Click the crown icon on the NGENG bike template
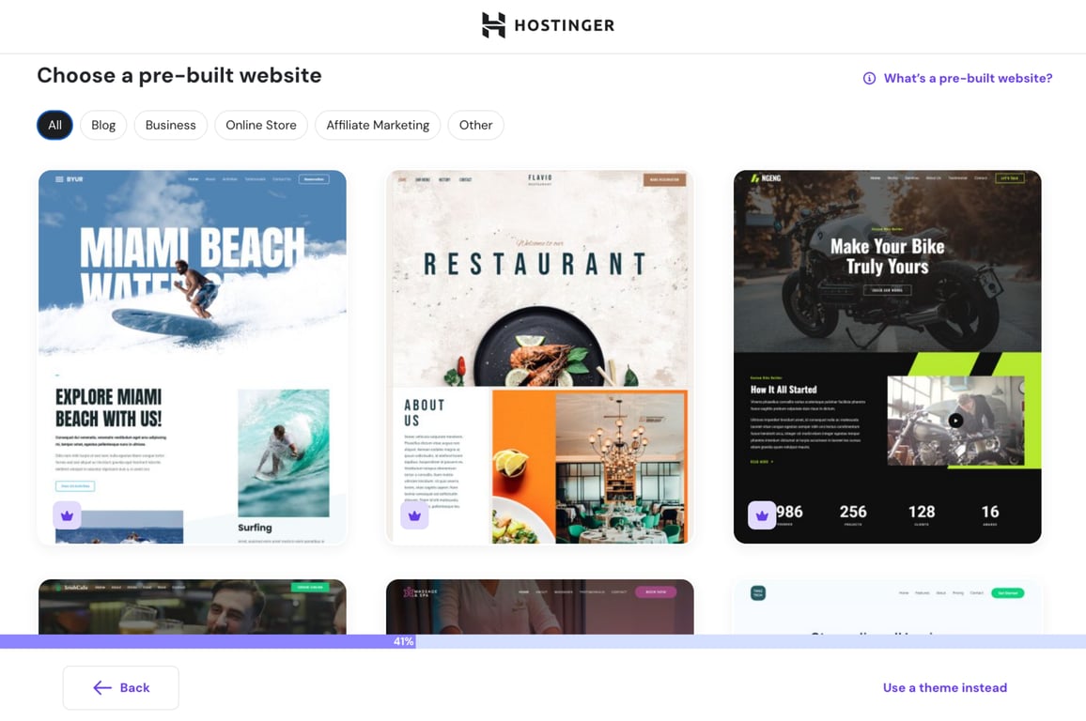The height and width of the screenshot is (721, 1086). point(761,514)
